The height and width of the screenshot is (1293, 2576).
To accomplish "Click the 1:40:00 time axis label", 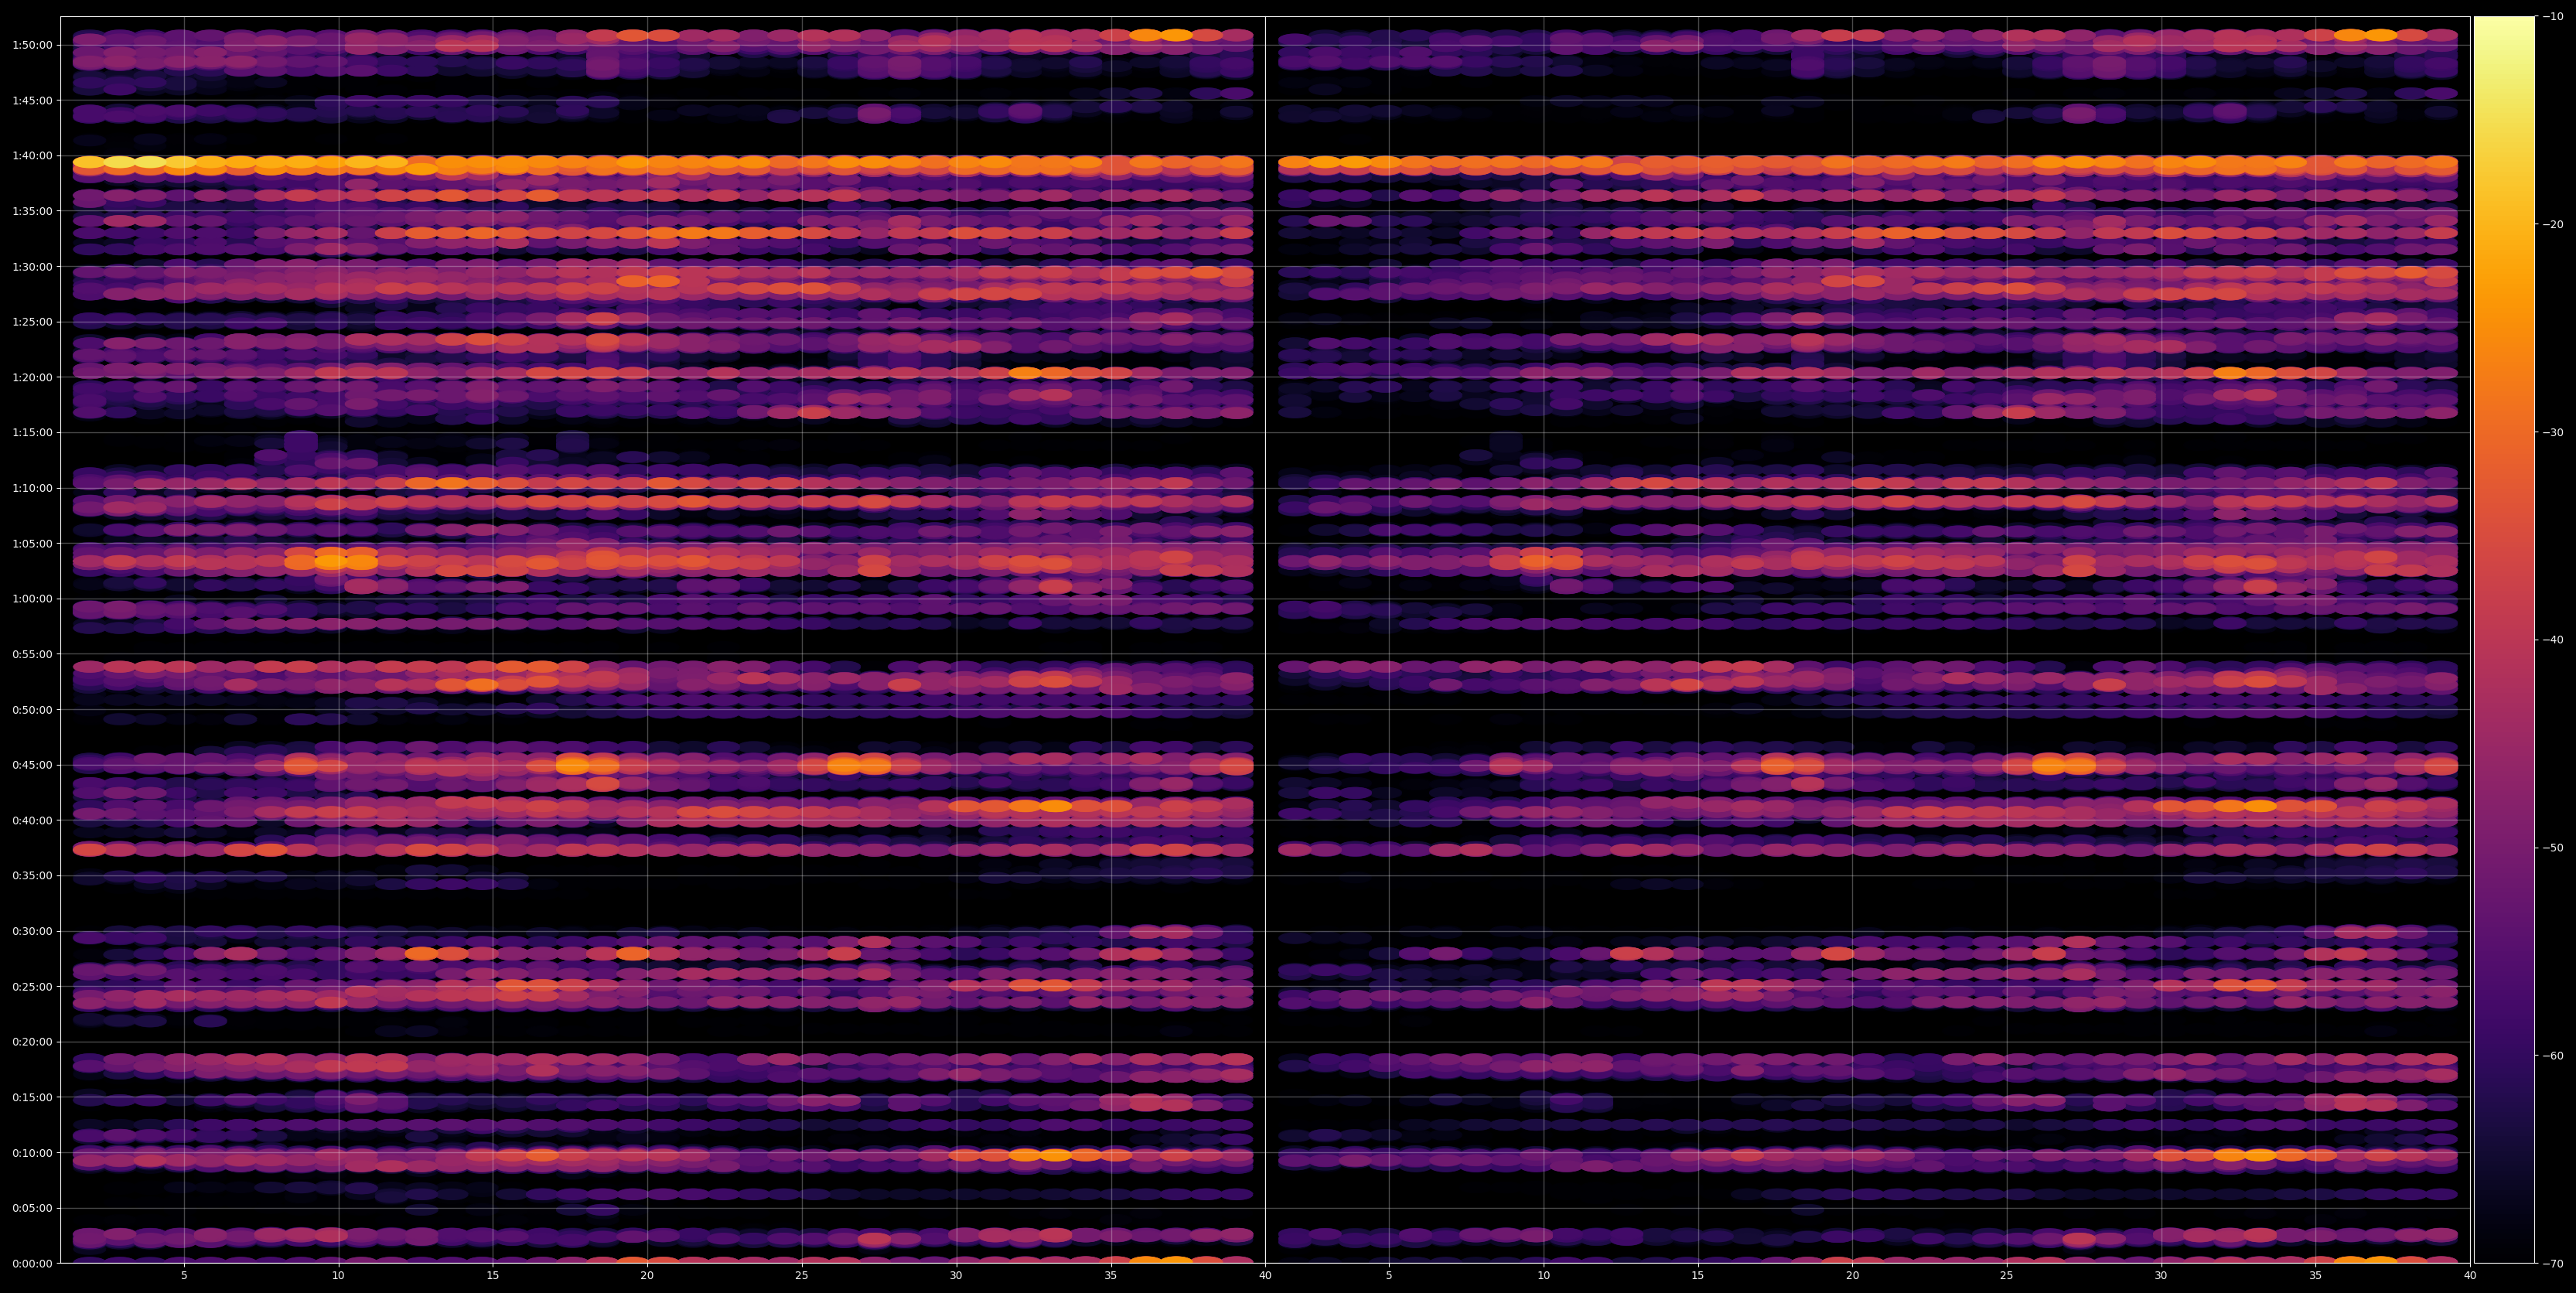I will (x=33, y=156).
